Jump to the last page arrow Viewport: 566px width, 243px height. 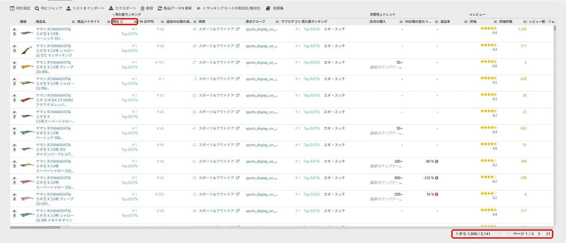pyautogui.click(x=548, y=234)
